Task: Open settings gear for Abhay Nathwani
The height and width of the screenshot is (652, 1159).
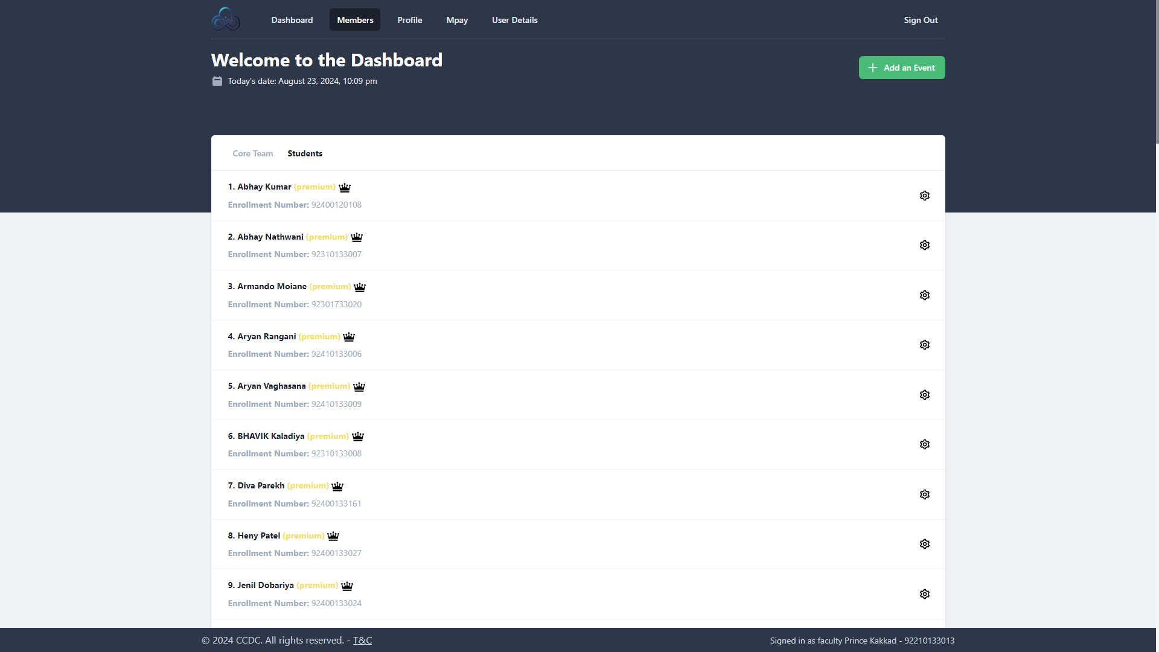Action: 924,245
